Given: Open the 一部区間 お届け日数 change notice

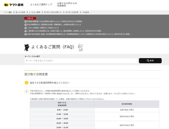Looking at the screenshot, I should point(64,31).
